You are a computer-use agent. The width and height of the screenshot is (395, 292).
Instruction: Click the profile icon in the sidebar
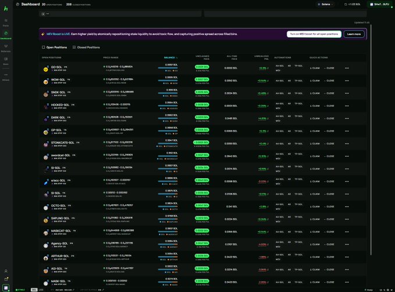pos(6,271)
